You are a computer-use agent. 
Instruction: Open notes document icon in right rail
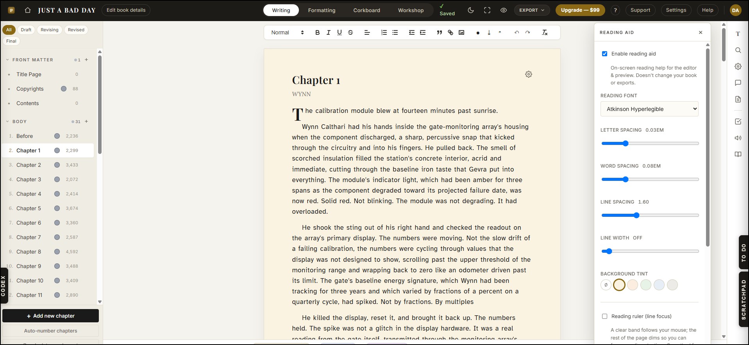738,99
